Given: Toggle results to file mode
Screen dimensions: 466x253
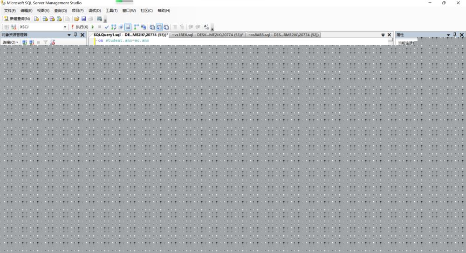Looking at the screenshot, I should 166,27.
